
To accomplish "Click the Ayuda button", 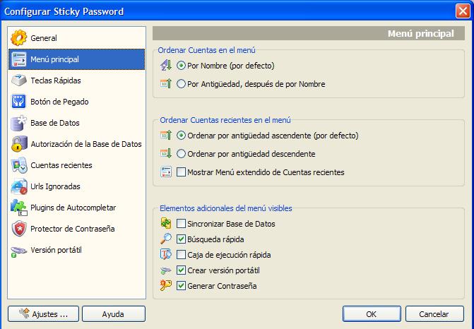I will (114, 314).
